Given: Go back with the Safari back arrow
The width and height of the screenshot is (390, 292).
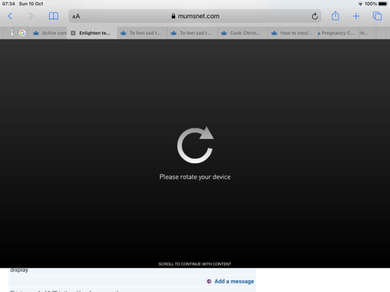Looking at the screenshot, I should pyautogui.click(x=10, y=16).
